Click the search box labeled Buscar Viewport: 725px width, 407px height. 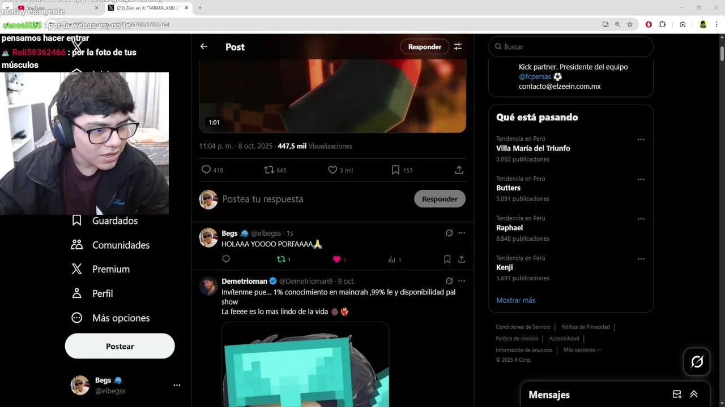click(x=571, y=47)
